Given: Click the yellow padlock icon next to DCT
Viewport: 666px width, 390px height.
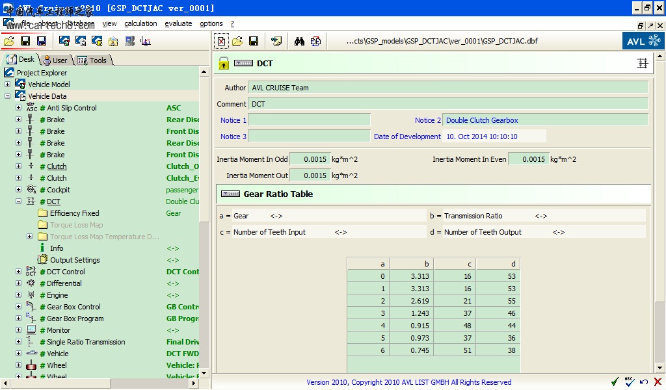Looking at the screenshot, I should click(x=224, y=63).
